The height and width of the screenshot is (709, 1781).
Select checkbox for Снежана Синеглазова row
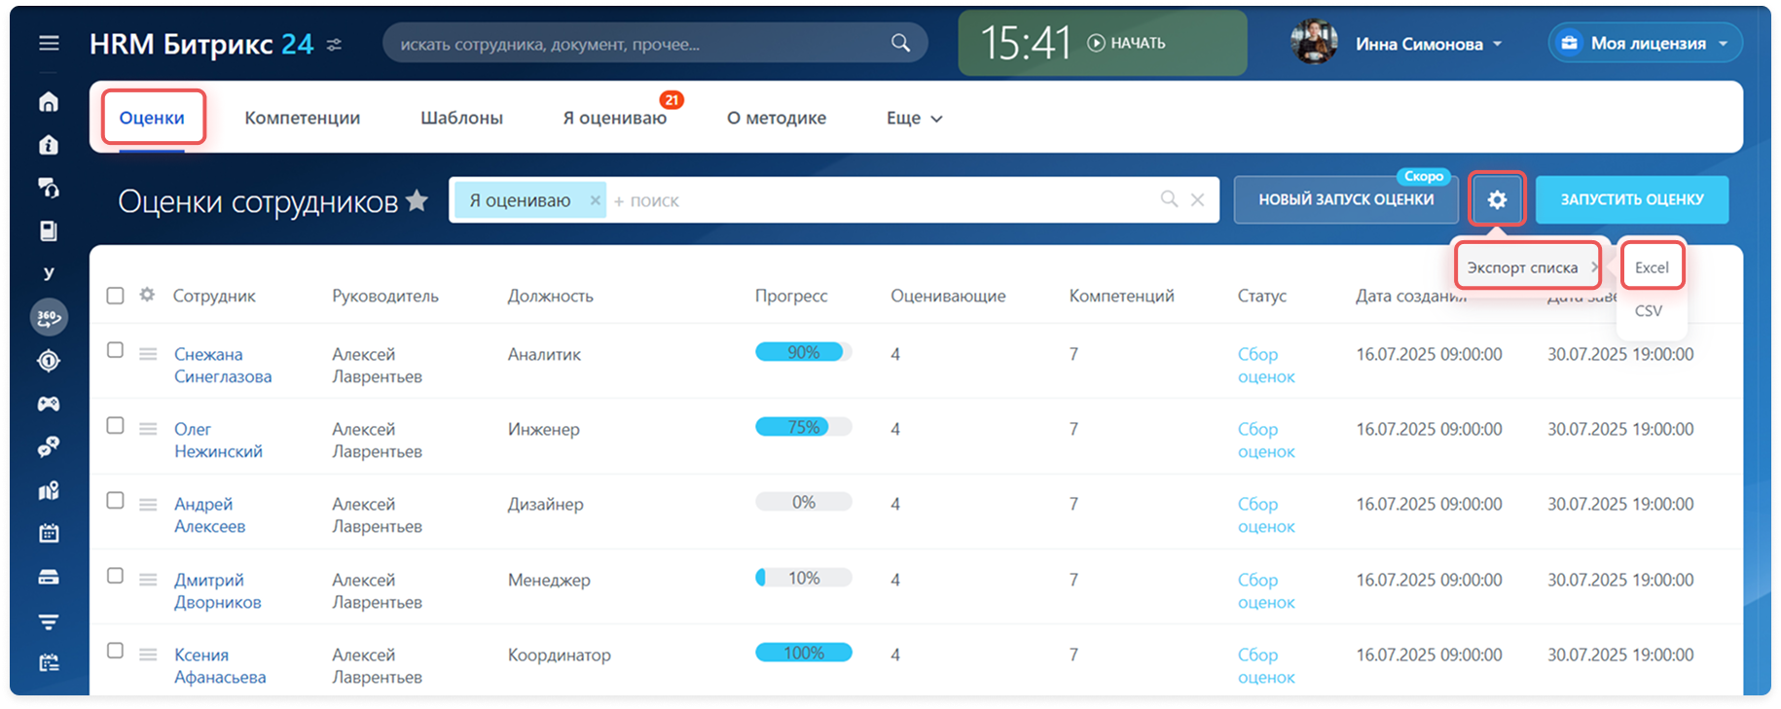tap(115, 350)
